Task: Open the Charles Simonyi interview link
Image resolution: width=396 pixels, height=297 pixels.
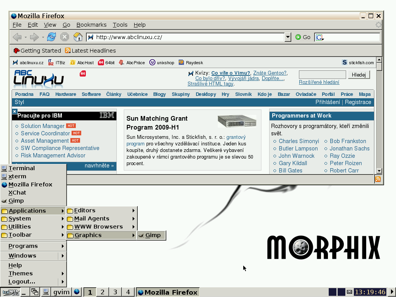Action: pyautogui.click(x=299, y=141)
